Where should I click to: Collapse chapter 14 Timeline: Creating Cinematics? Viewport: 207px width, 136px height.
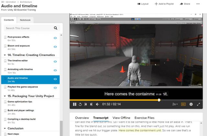click(x=5, y=55)
